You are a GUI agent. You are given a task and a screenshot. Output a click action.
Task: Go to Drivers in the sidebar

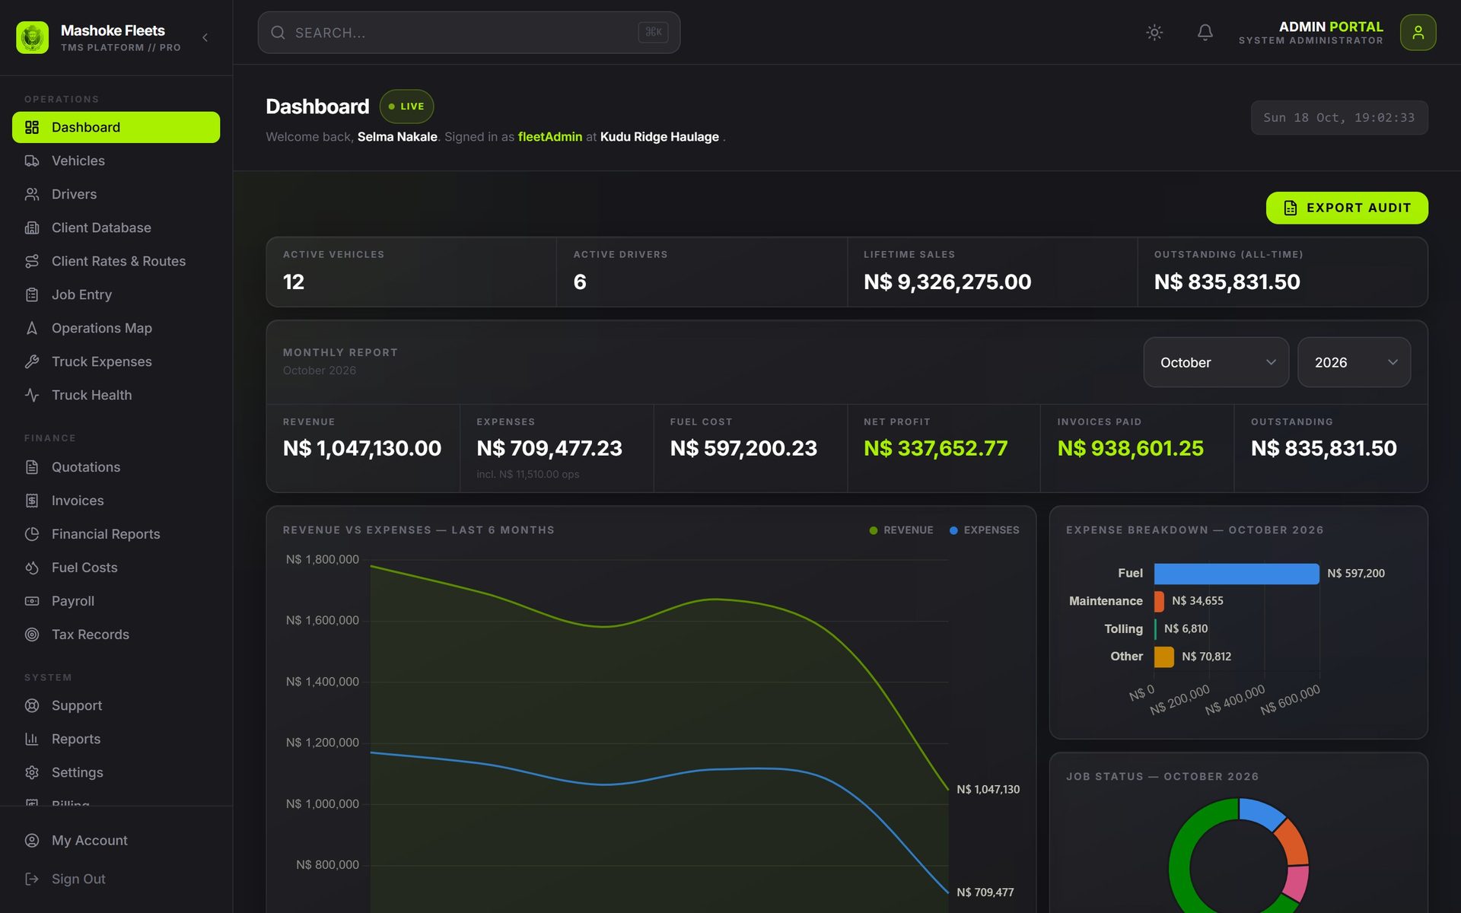(x=116, y=194)
